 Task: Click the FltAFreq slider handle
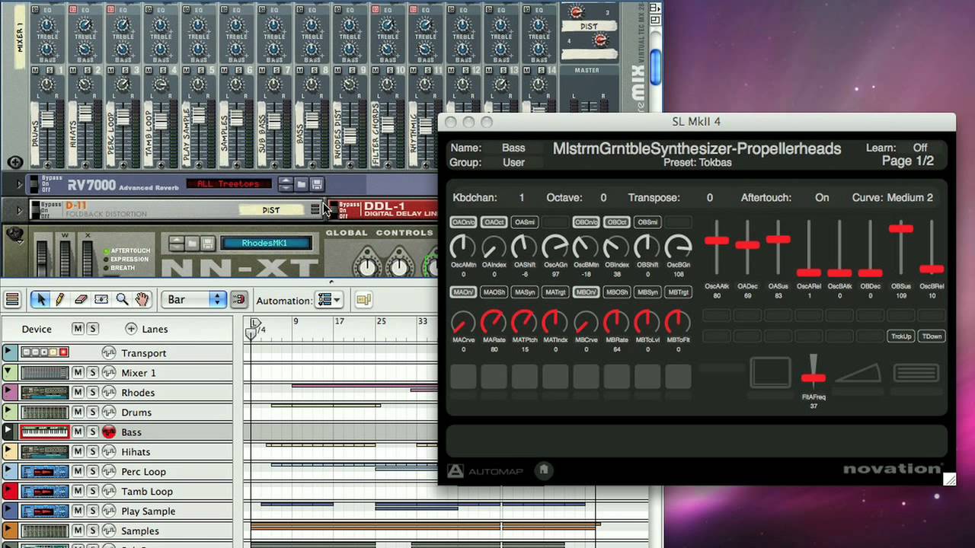point(814,378)
